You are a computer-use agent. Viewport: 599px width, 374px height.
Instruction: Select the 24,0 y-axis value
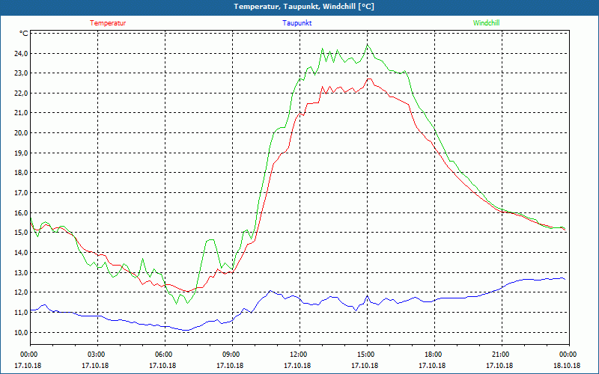[21, 53]
